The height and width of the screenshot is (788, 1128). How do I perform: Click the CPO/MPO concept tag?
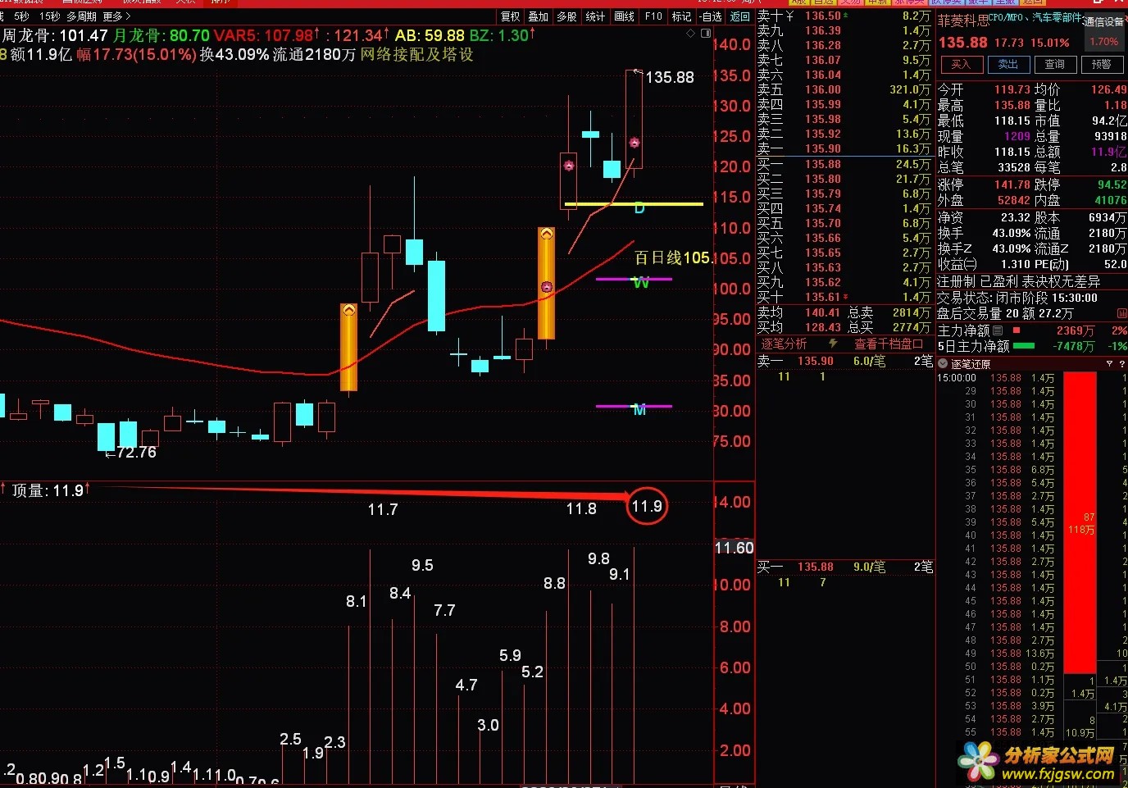tap(1006, 17)
